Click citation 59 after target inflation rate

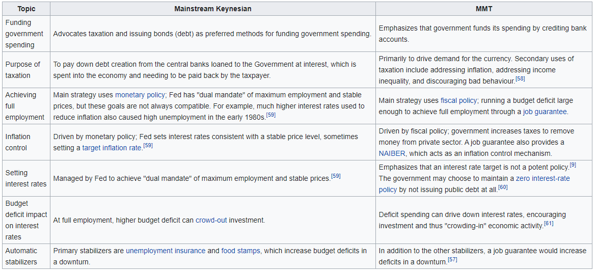pos(148,145)
